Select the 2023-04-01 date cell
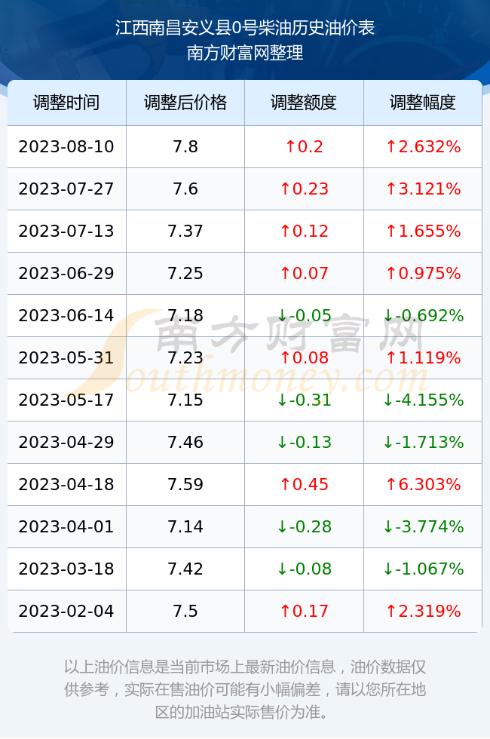The width and height of the screenshot is (490, 739). pyautogui.click(x=66, y=526)
